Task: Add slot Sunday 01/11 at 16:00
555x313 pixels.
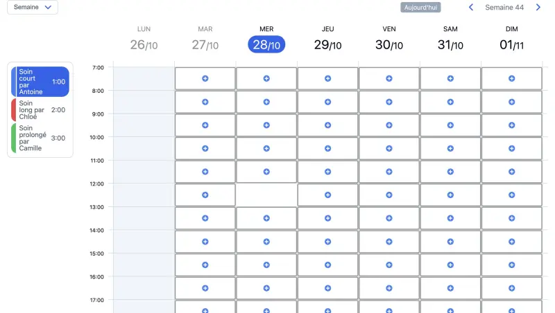Action: [x=511, y=288]
